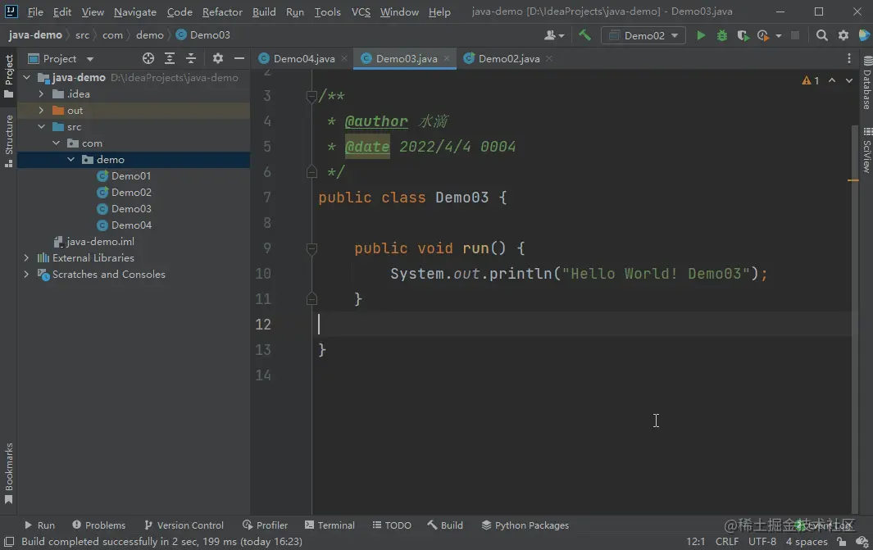Toggle code folding at the run() method
Screen dimensions: 873x550
coord(311,248)
